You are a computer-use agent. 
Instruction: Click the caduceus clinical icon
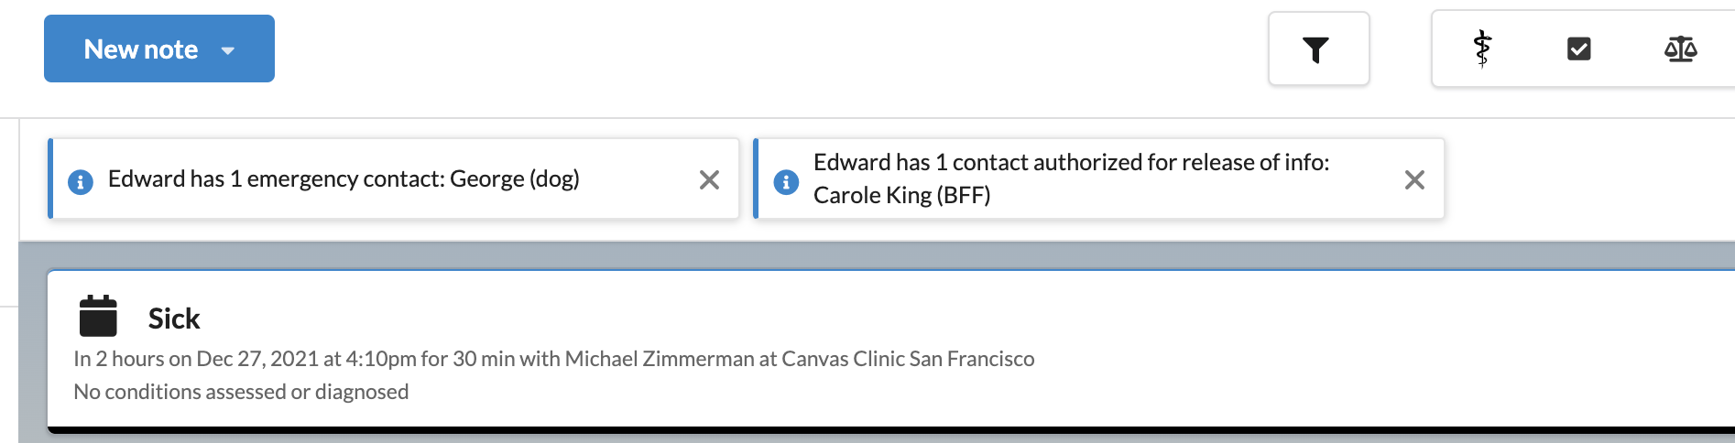coord(1482,49)
